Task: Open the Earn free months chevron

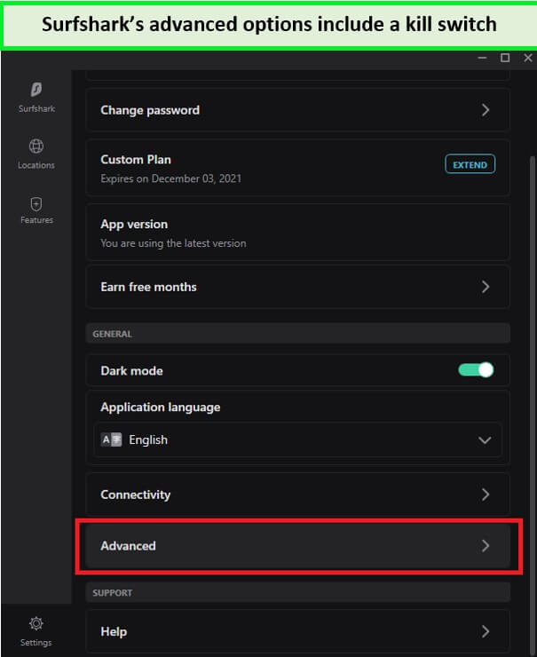Action: point(485,287)
